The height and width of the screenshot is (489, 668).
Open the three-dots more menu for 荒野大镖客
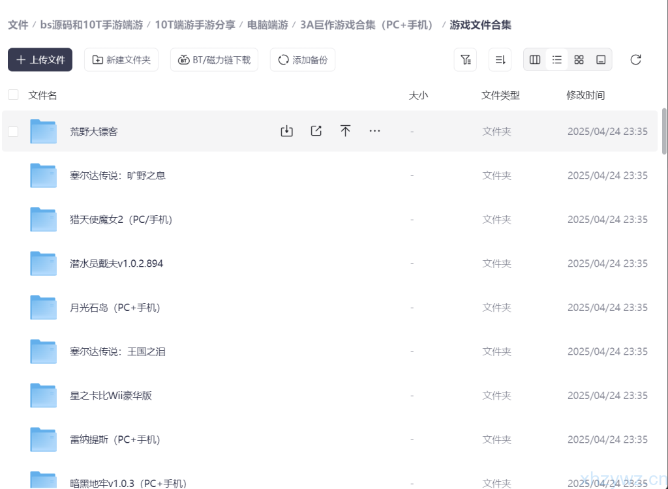tap(374, 131)
